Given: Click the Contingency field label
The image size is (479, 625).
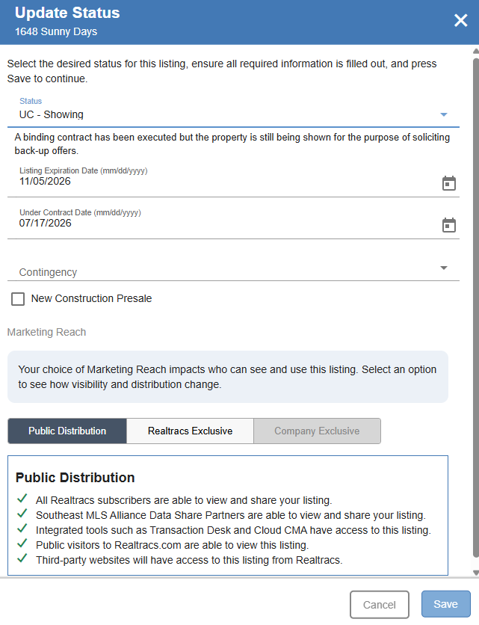Looking at the screenshot, I should 49,272.
